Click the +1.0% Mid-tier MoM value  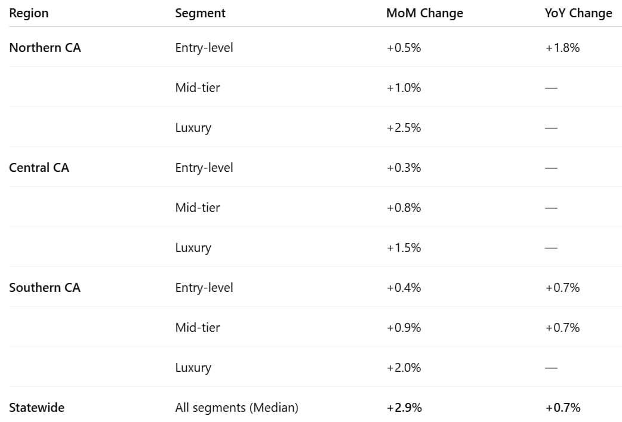pos(404,88)
